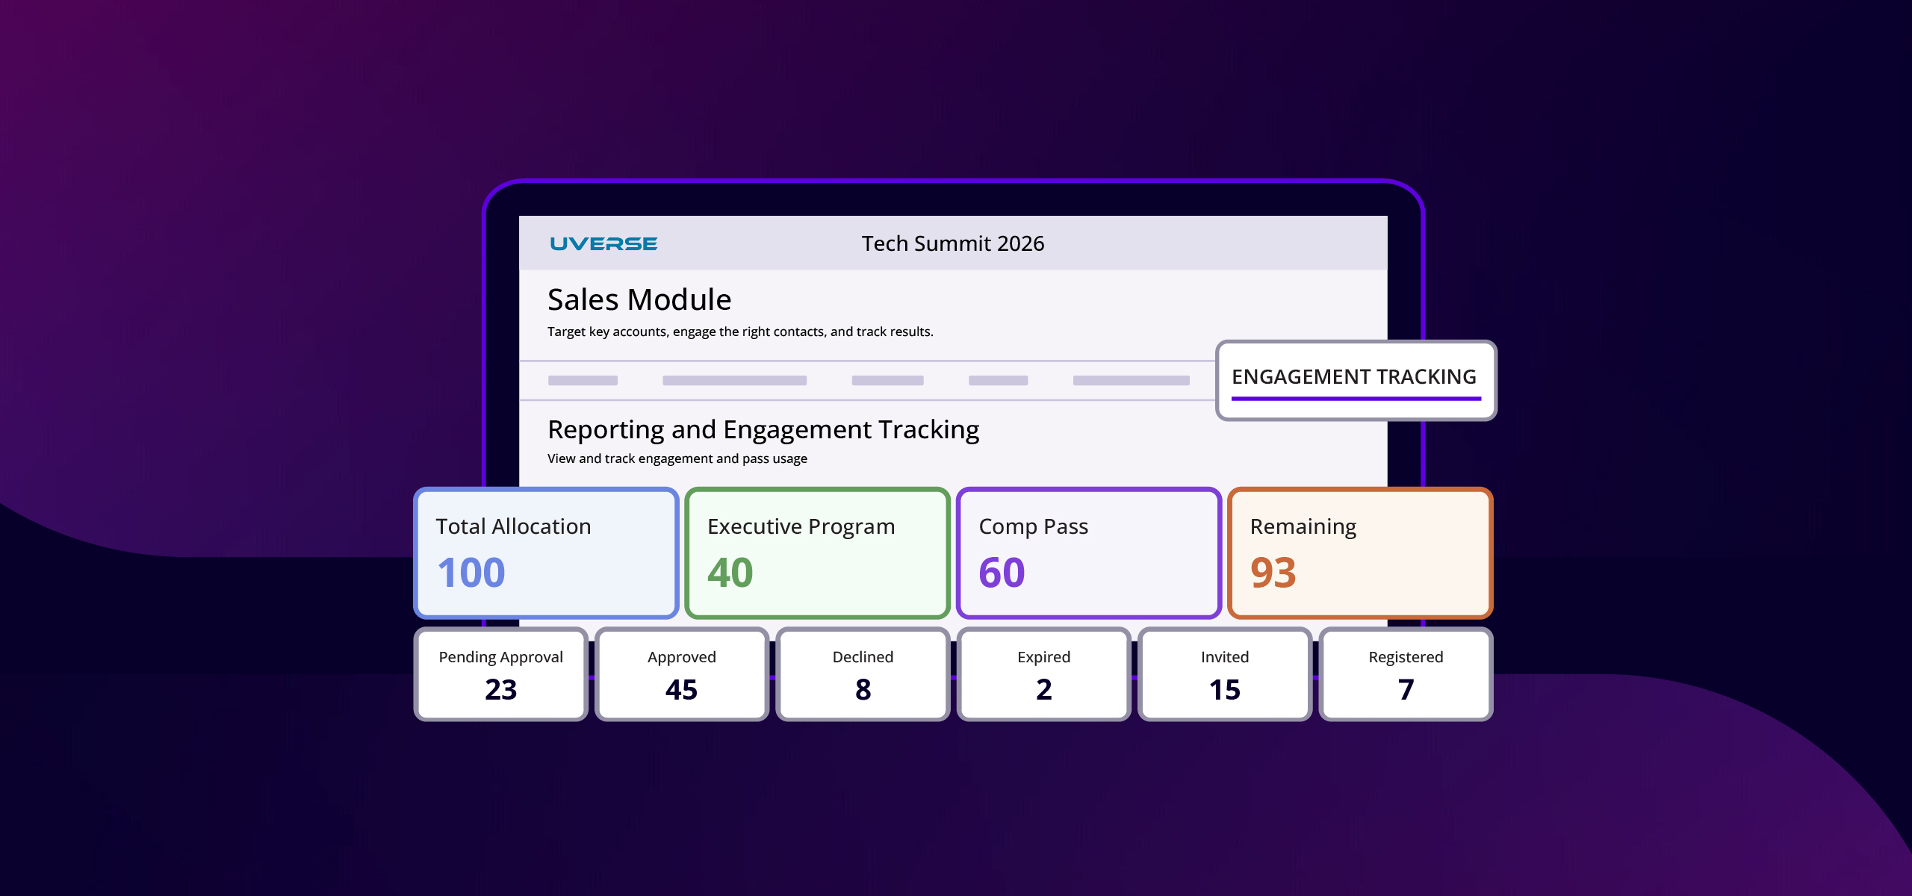Click the Sales Module heading
Image resolution: width=1912 pixels, height=896 pixels.
pyautogui.click(x=639, y=299)
